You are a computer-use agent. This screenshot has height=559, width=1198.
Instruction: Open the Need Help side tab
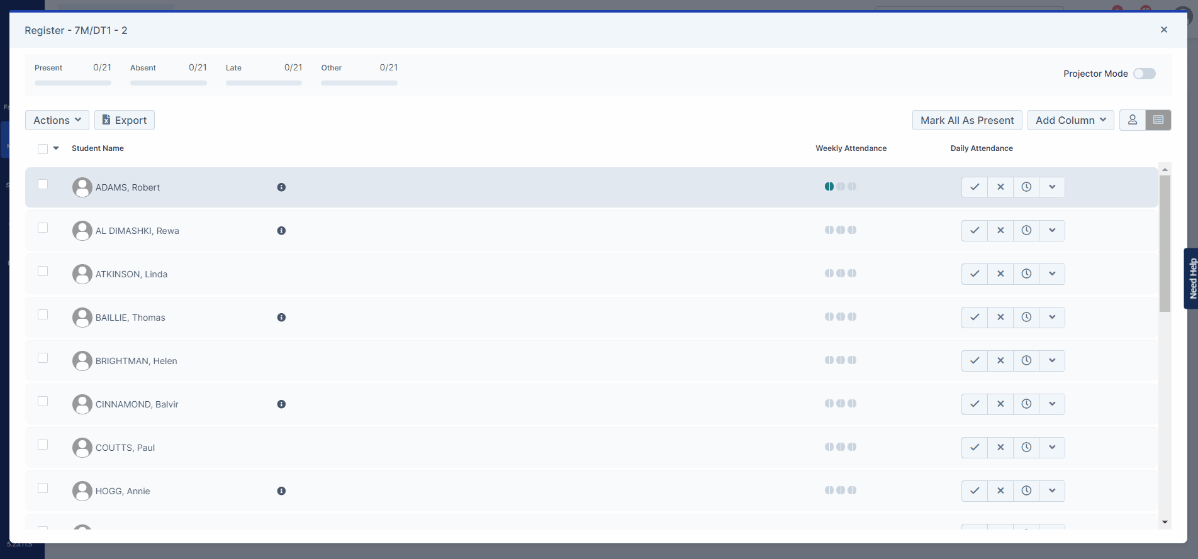1191,279
